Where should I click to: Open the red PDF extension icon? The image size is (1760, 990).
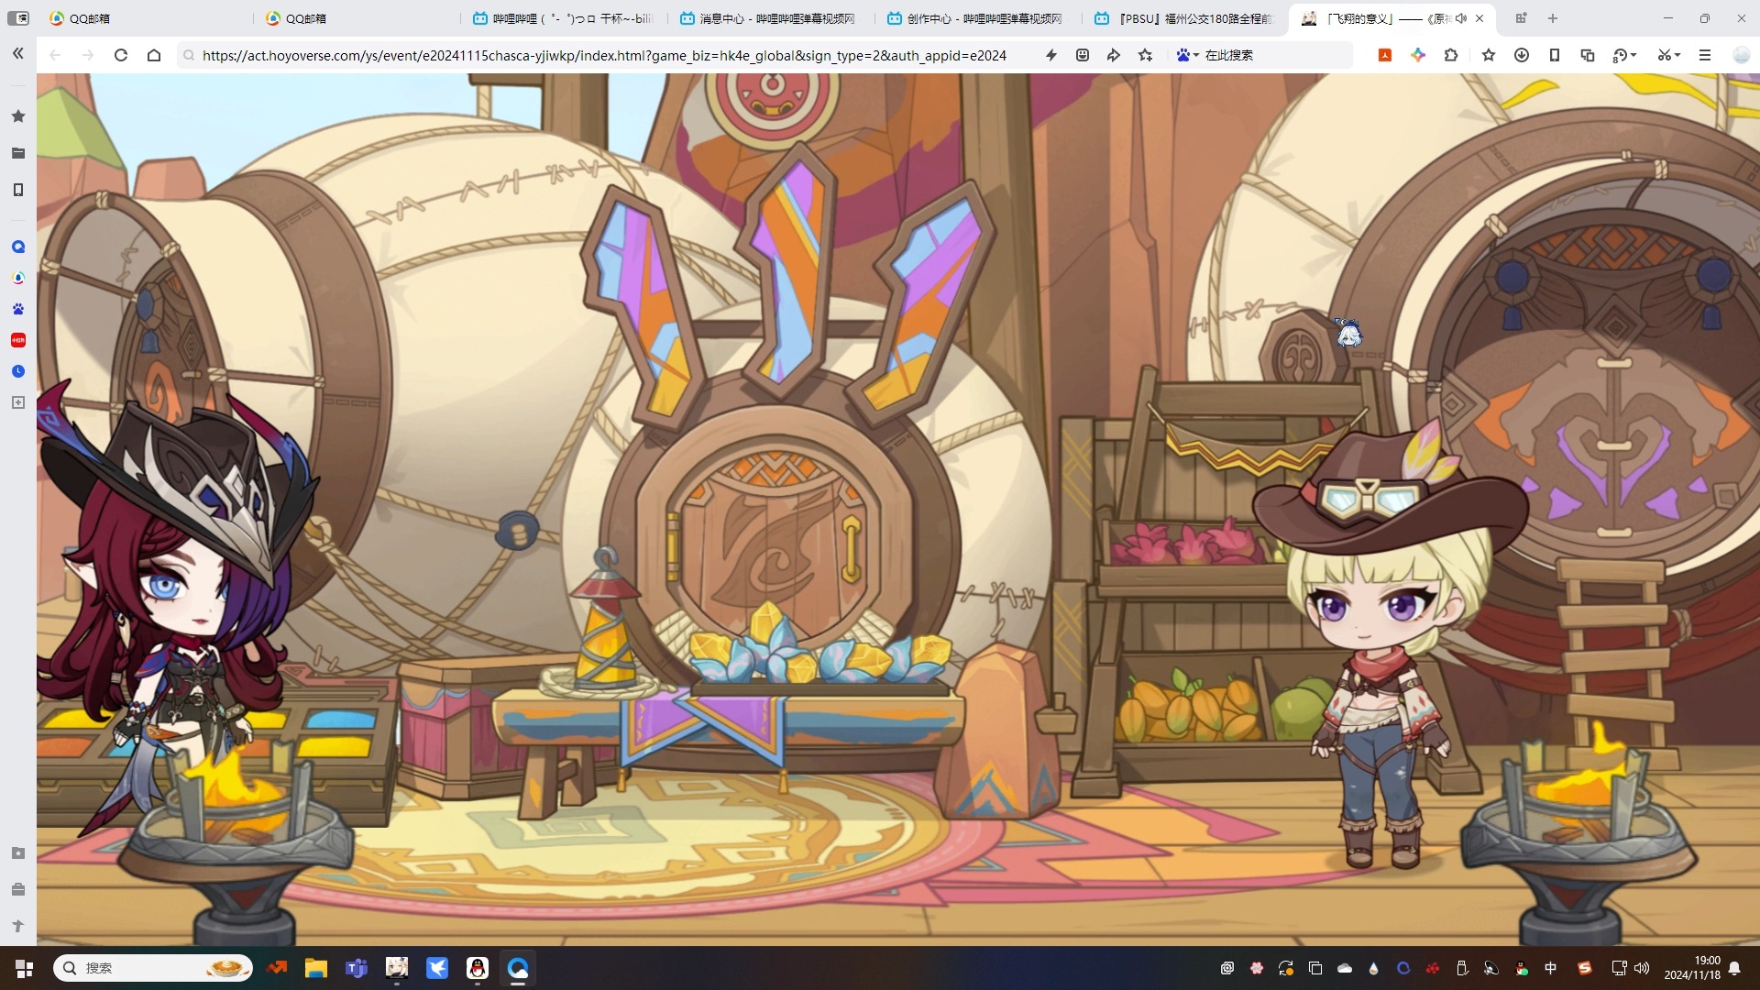[1385, 55]
